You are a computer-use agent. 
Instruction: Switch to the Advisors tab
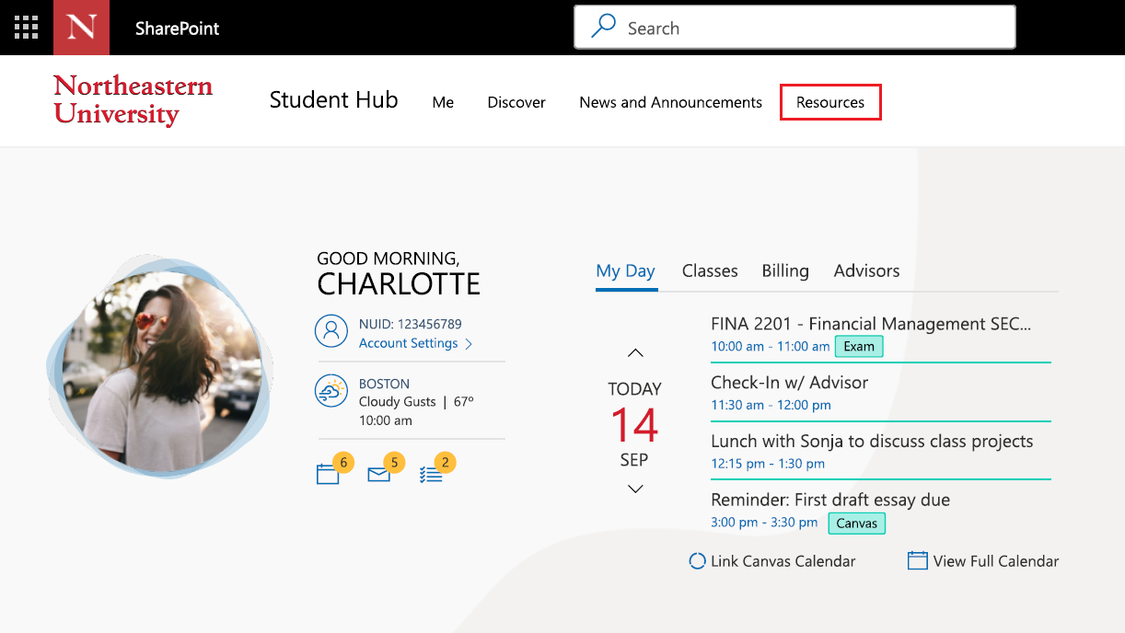[867, 270]
